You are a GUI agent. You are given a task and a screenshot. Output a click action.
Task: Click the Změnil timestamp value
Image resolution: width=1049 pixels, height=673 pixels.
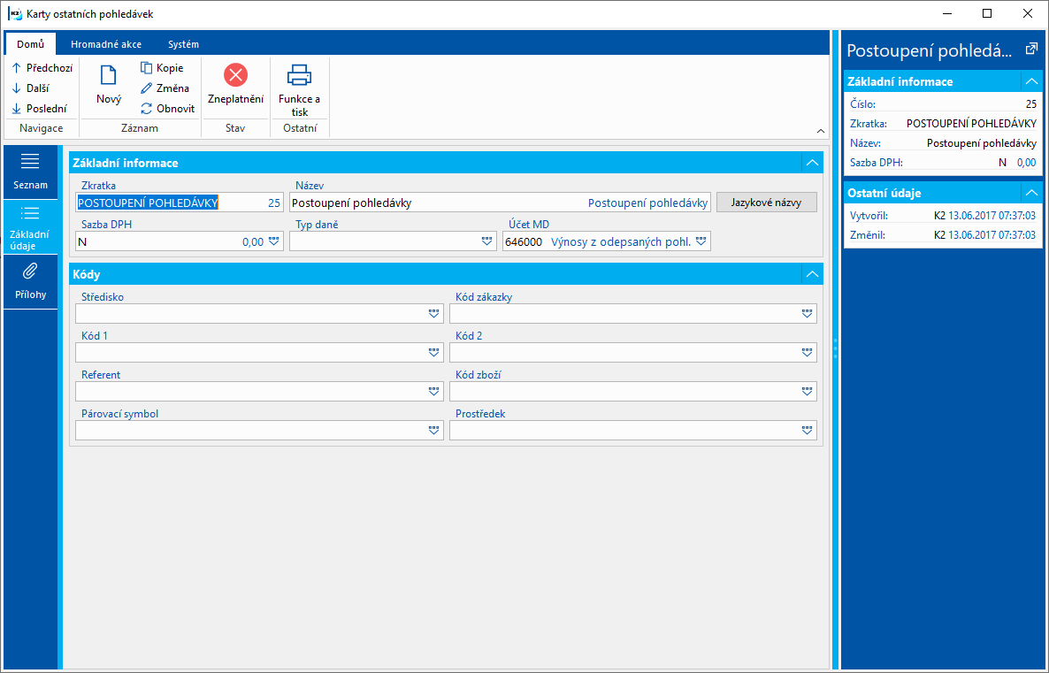click(992, 235)
